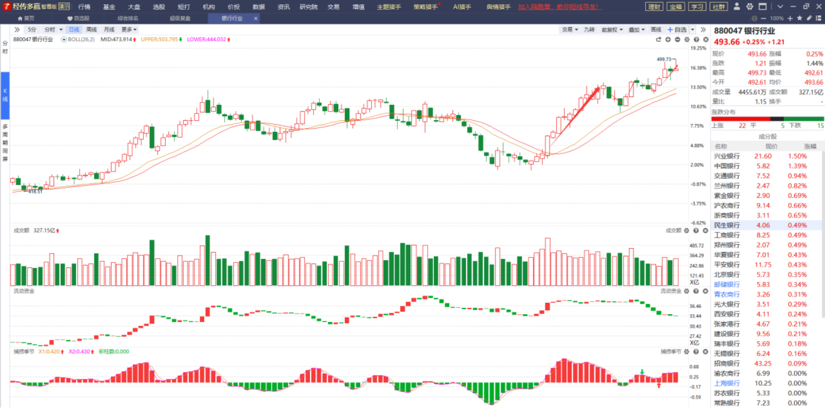Open 成交额 panel settings gear
This screenshot has width=825, height=408.
click(x=686, y=230)
